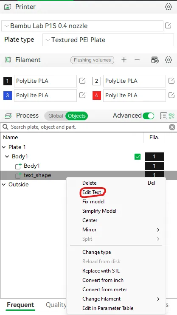Choose Edit Text from the context menu
Image resolution: width=177 pixels, height=315 pixels.
click(92, 192)
